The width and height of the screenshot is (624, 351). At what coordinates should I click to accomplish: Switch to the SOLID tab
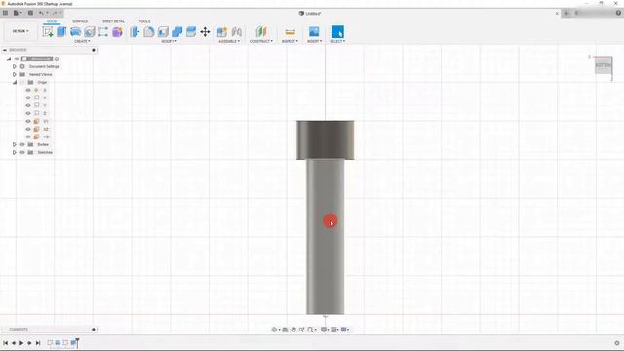[52, 21]
